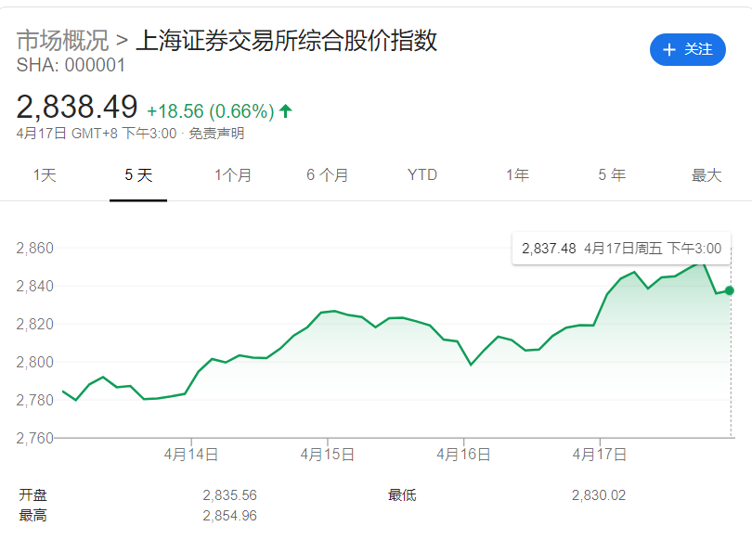
Task: Click the 4月14日 date label on the axis
Action: click(x=191, y=455)
